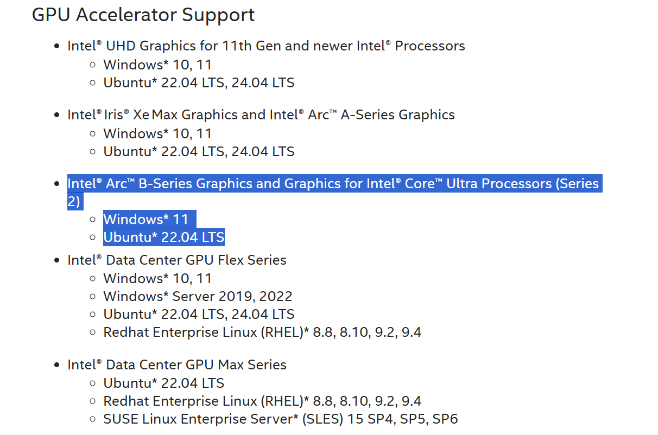Click the RHEL line under GPU Max Series
The image size is (658, 435).
tap(262, 401)
